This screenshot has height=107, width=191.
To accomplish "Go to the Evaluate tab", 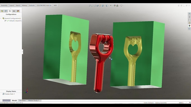I will coord(32,6).
